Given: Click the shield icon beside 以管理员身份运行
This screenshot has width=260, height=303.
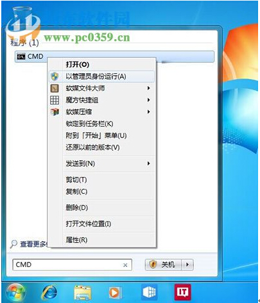Looking at the screenshot, I should [x=55, y=76].
